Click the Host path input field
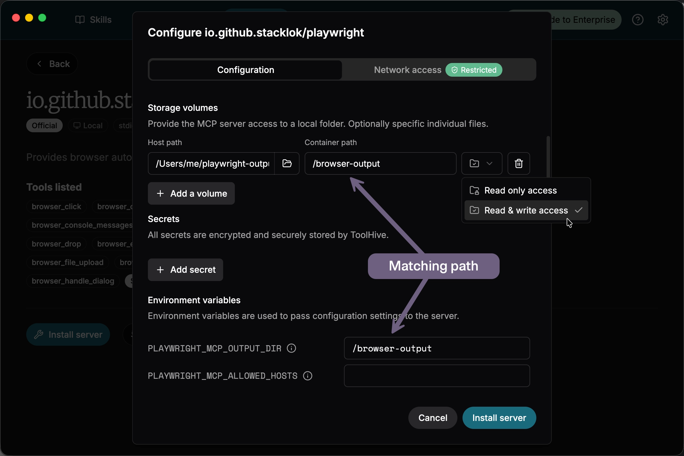This screenshot has width=684, height=456. click(x=211, y=163)
